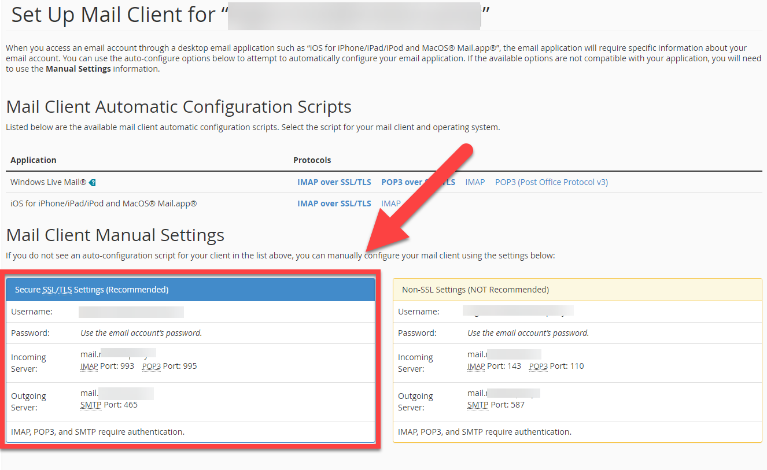Click POP3 abbreviation next to Port 110
The image size is (767, 470).
click(x=538, y=367)
